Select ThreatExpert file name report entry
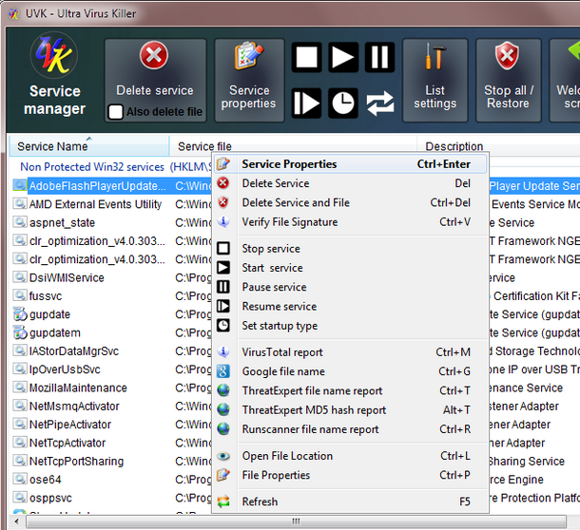580x530 pixels. pos(350,390)
